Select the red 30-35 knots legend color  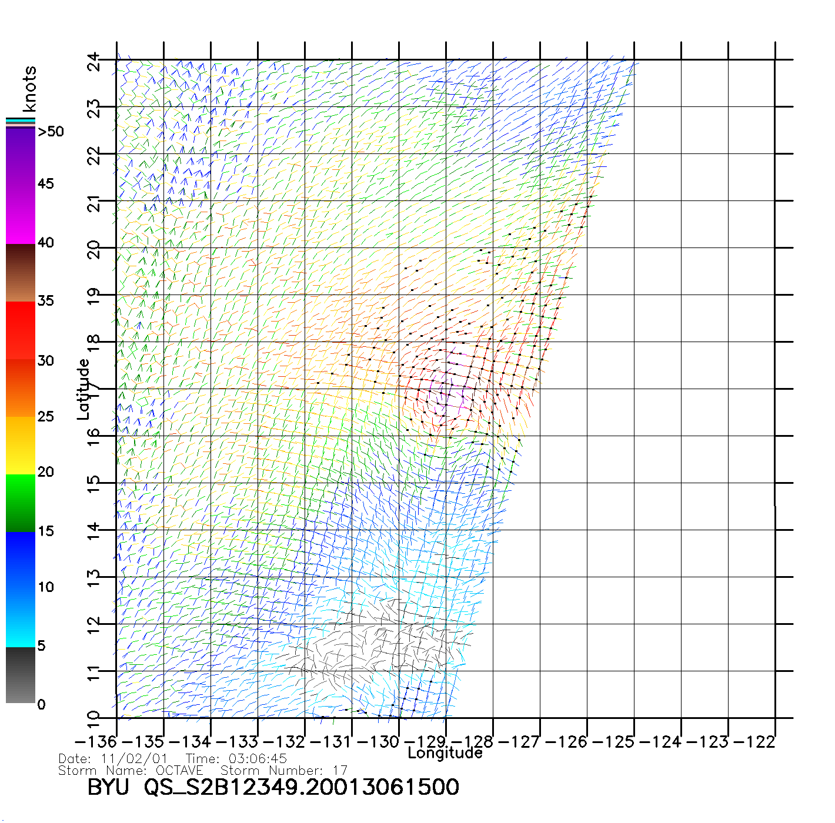20,330
